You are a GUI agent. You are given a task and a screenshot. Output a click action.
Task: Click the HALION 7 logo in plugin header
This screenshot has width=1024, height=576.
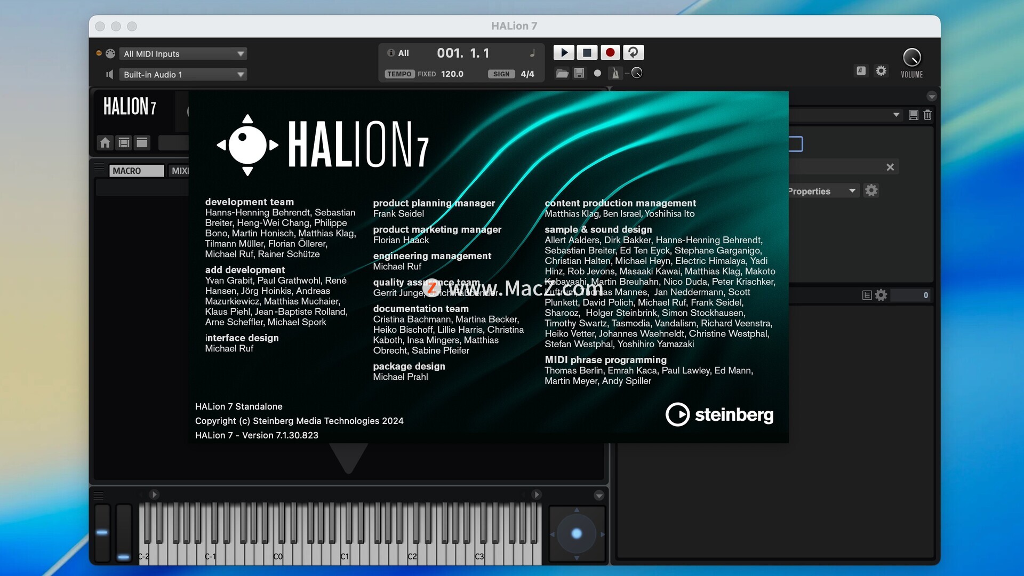click(130, 106)
